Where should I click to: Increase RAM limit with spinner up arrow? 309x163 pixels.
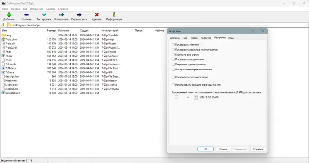[196, 96]
